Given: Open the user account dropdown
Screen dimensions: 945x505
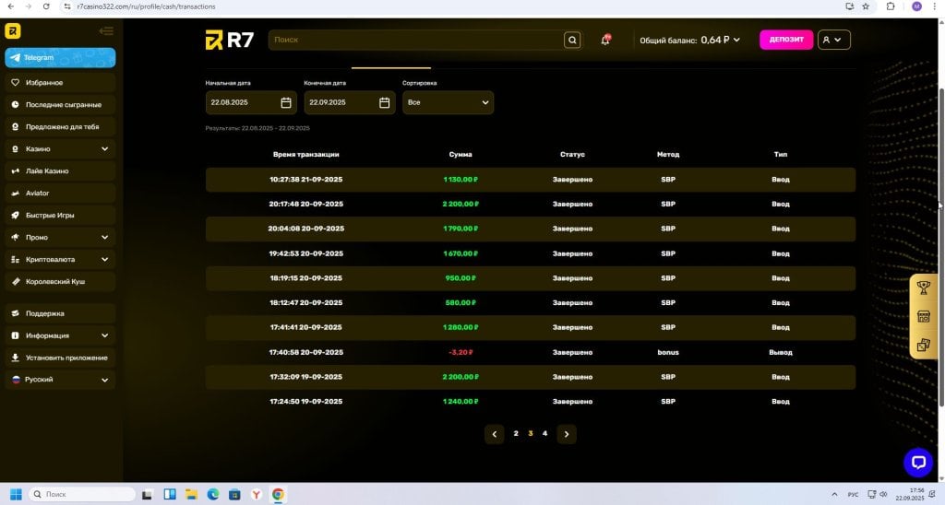Looking at the screenshot, I should coord(834,40).
